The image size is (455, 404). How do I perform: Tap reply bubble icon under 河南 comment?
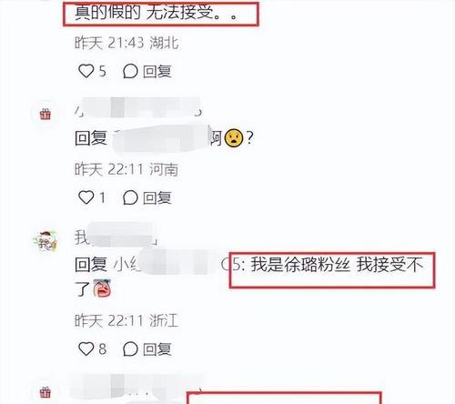pos(130,197)
